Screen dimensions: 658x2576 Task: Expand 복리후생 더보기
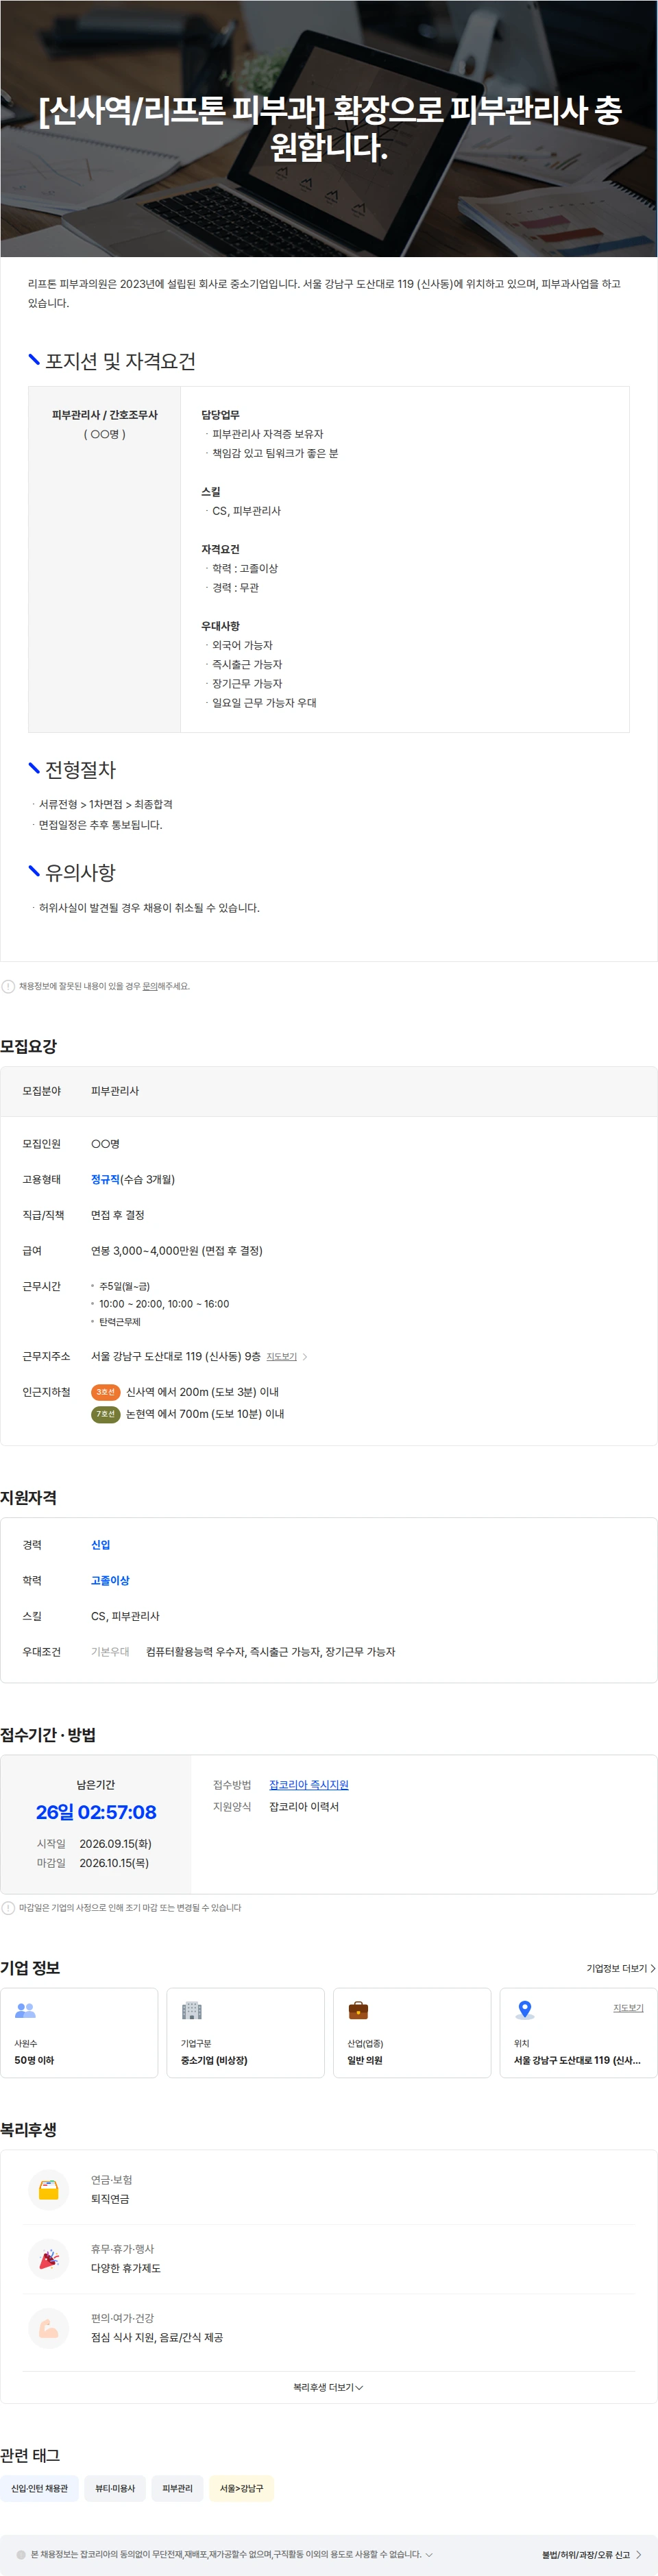(x=328, y=2387)
